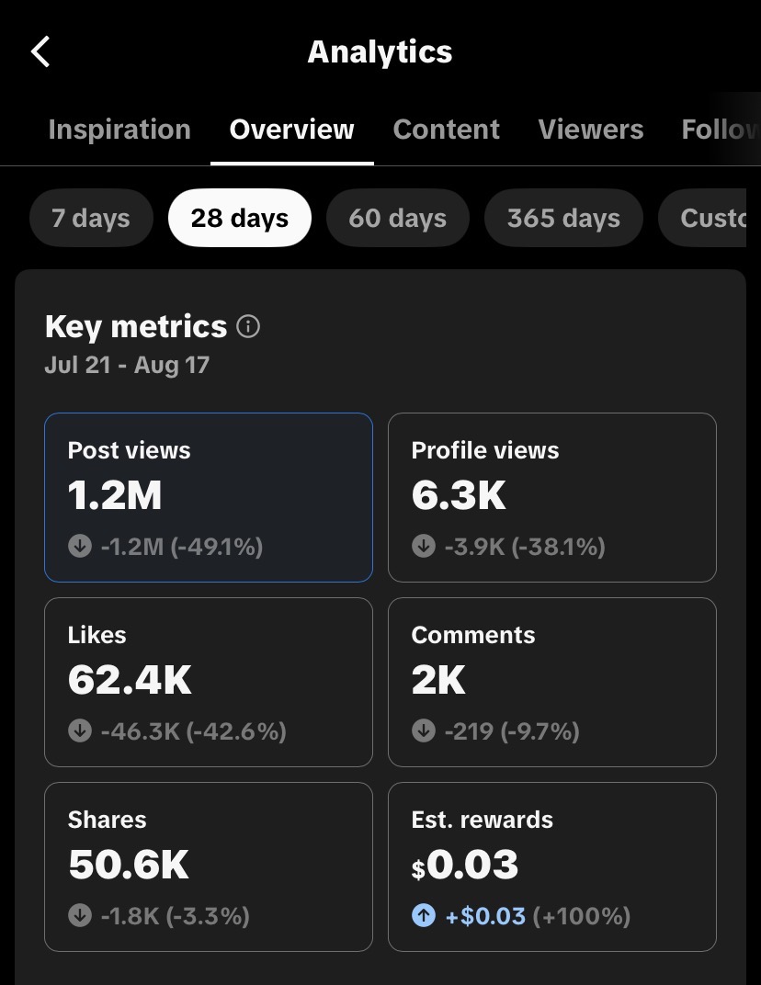This screenshot has height=985, width=761.
Task: Select the 28 days range chip
Action: click(240, 218)
